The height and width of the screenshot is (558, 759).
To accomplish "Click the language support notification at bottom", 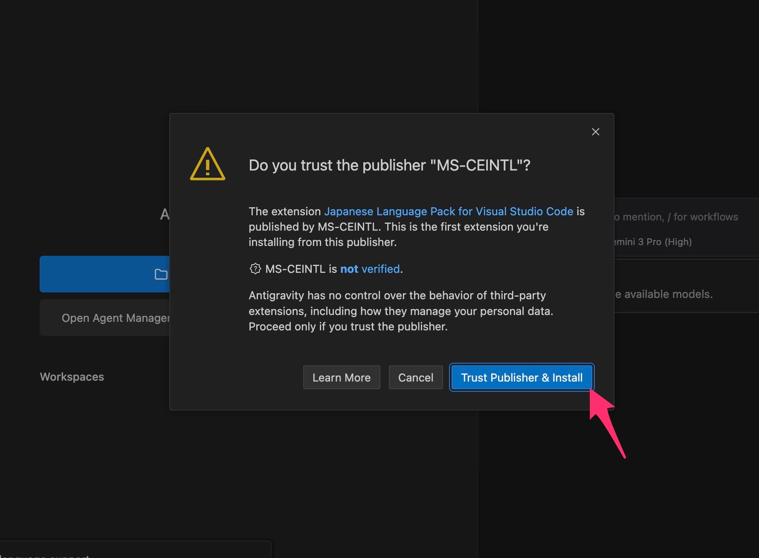I will (47, 554).
